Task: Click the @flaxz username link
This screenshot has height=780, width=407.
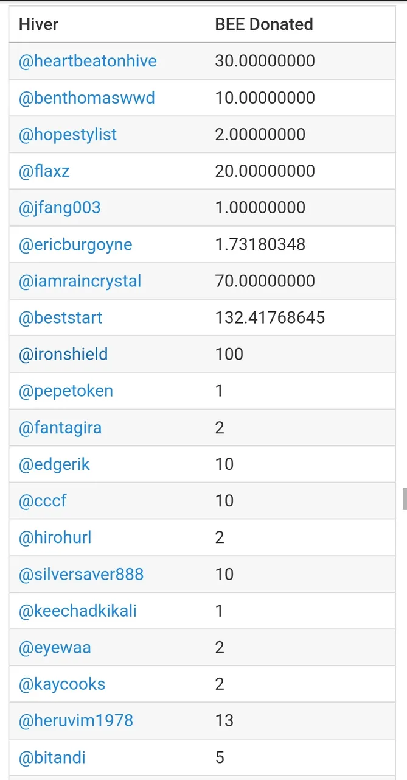Action: [x=44, y=171]
